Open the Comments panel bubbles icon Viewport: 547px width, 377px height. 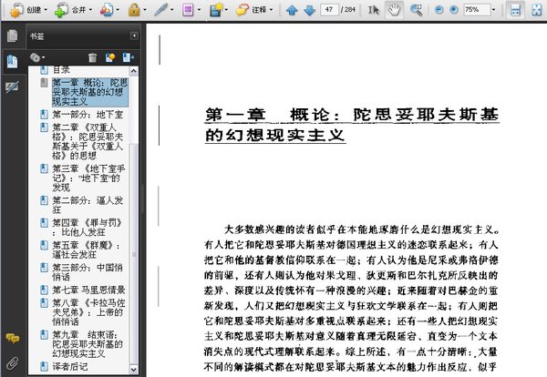coord(13,338)
